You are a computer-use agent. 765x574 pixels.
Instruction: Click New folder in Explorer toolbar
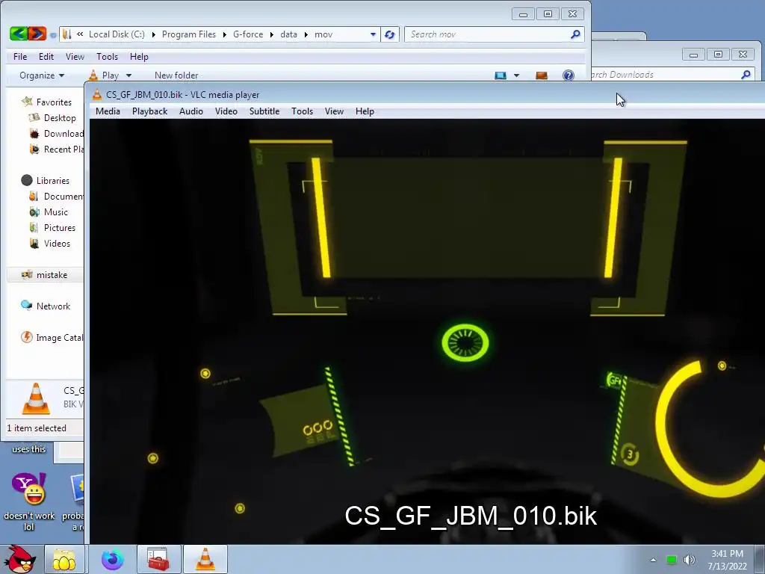click(x=176, y=75)
